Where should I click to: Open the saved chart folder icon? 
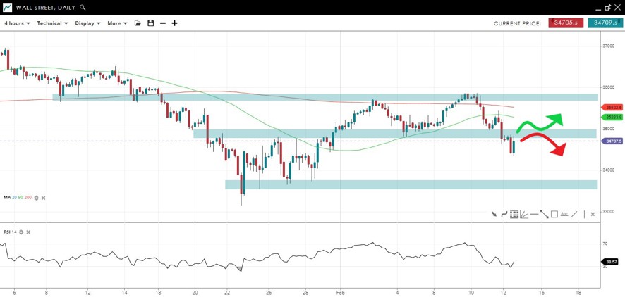(x=138, y=23)
